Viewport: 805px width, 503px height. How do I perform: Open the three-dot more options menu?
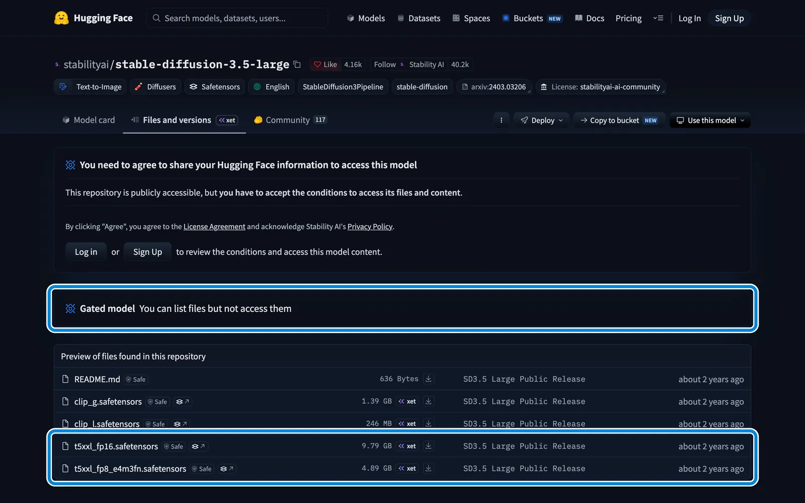(x=501, y=120)
